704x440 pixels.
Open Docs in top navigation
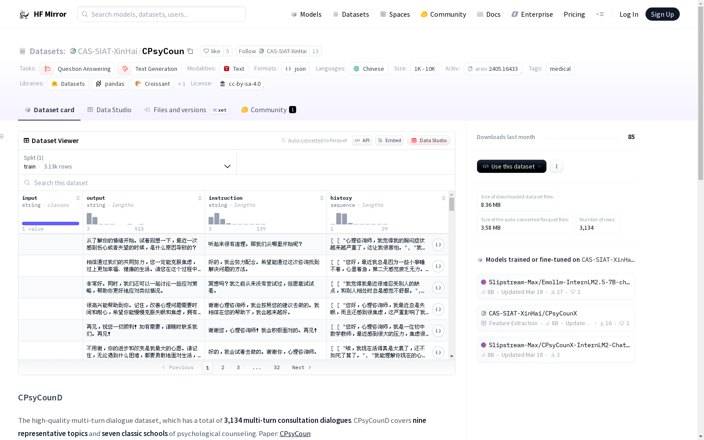488,14
